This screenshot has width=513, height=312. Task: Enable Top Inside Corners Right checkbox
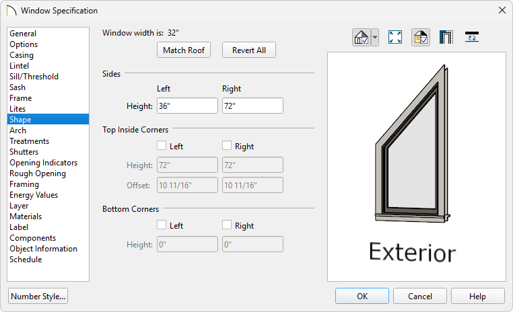tap(227, 145)
